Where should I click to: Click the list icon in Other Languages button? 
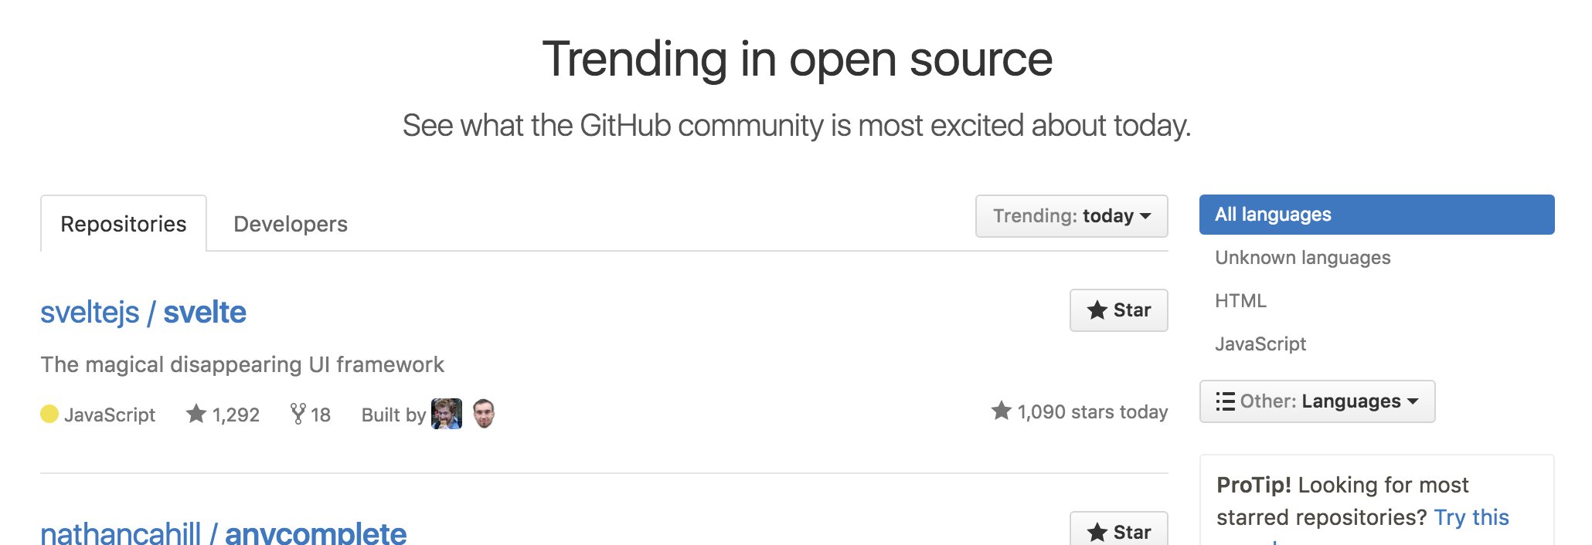[1225, 401]
